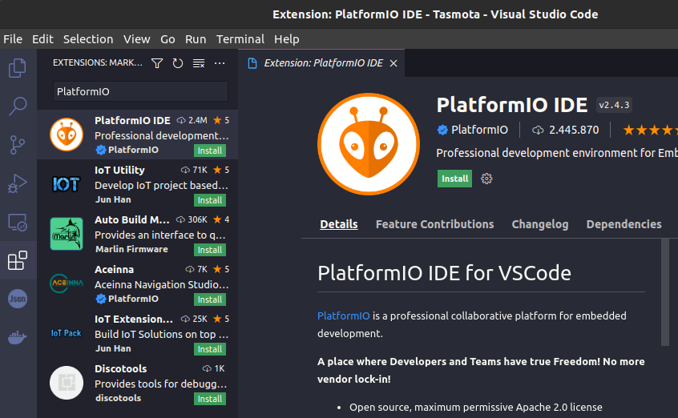
Task: Click PlatformIO IDE for VSCode heading
Action: [x=444, y=273]
